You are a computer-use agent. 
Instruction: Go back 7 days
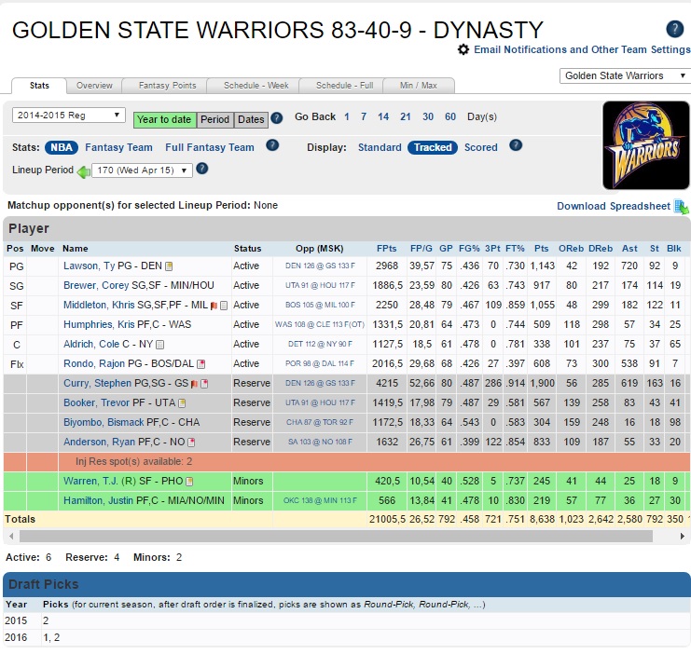pyautogui.click(x=364, y=116)
